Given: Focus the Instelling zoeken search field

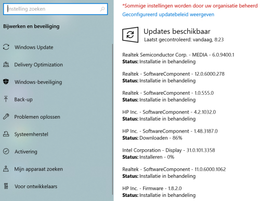Looking at the screenshot, I should point(56,9).
